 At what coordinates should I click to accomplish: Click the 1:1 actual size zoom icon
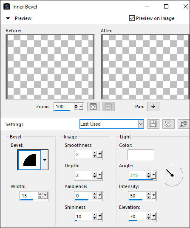(x=108, y=107)
